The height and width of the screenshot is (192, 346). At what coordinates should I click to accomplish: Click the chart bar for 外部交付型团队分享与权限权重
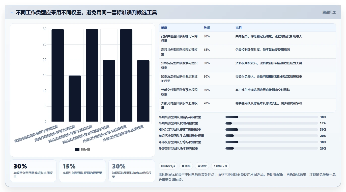click(x=126, y=76)
